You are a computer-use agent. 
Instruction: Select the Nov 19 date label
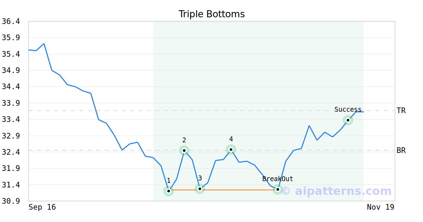[380, 207]
